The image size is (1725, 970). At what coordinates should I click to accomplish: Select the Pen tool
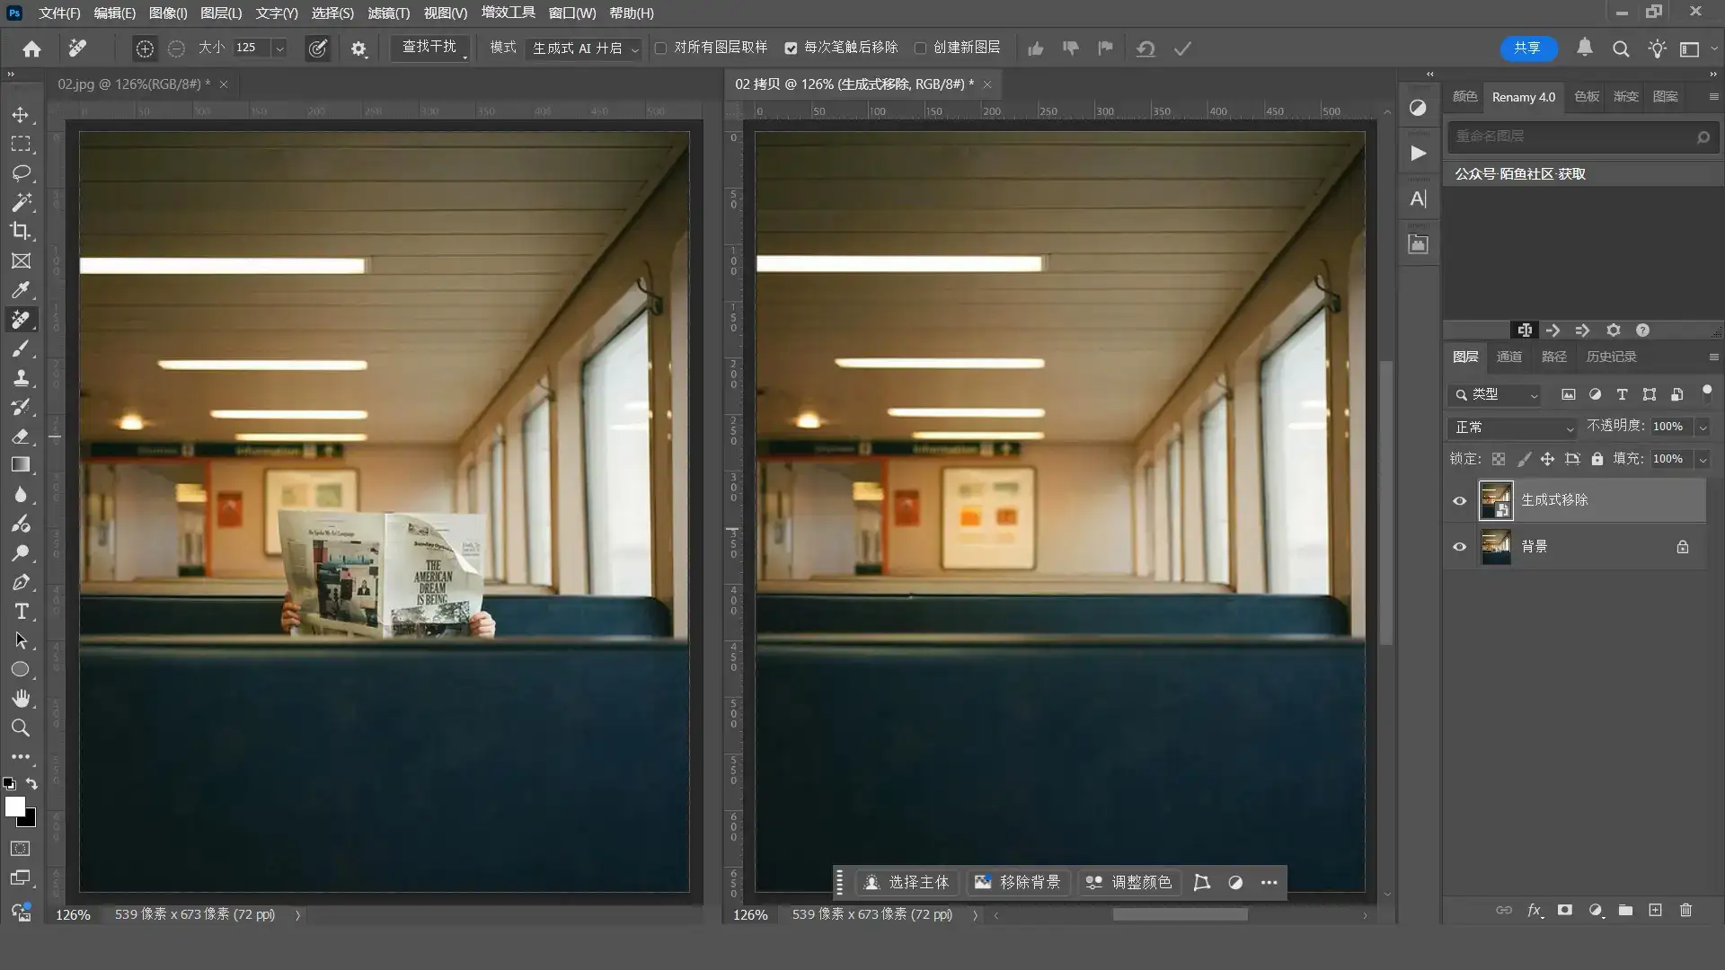click(x=21, y=582)
